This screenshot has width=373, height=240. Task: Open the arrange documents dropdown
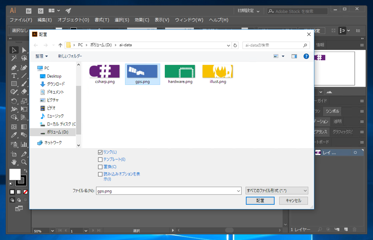coord(54,11)
